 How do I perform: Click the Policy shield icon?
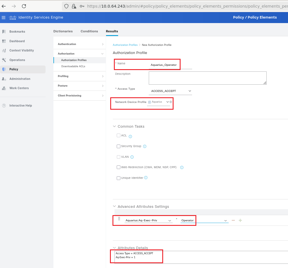4,69
